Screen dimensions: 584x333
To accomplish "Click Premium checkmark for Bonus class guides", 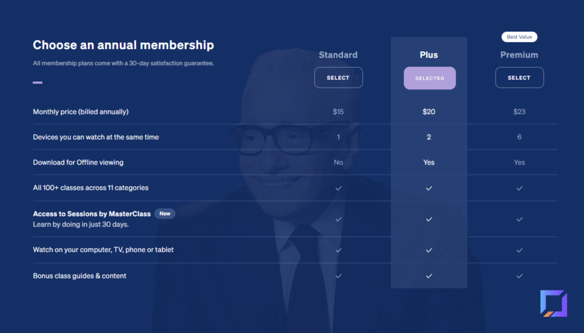I will [x=519, y=276].
